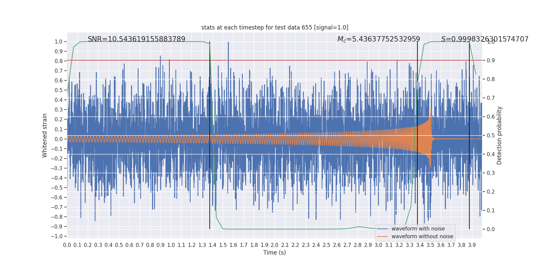This screenshot has width=536, height=268.
Task: Click Time axis tick label 3.9
Action: 472,245
